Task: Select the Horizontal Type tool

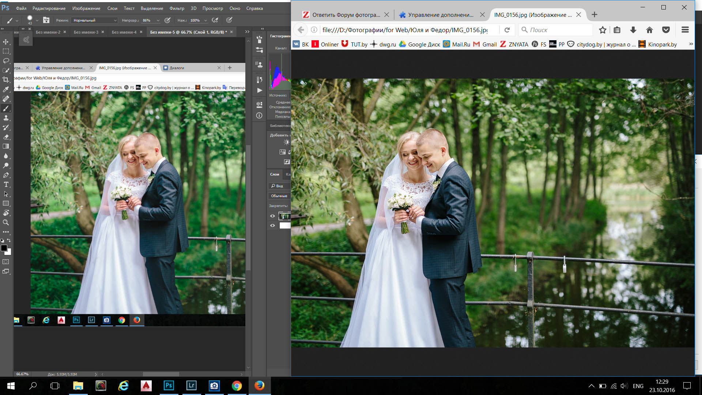Action: pyautogui.click(x=6, y=184)
